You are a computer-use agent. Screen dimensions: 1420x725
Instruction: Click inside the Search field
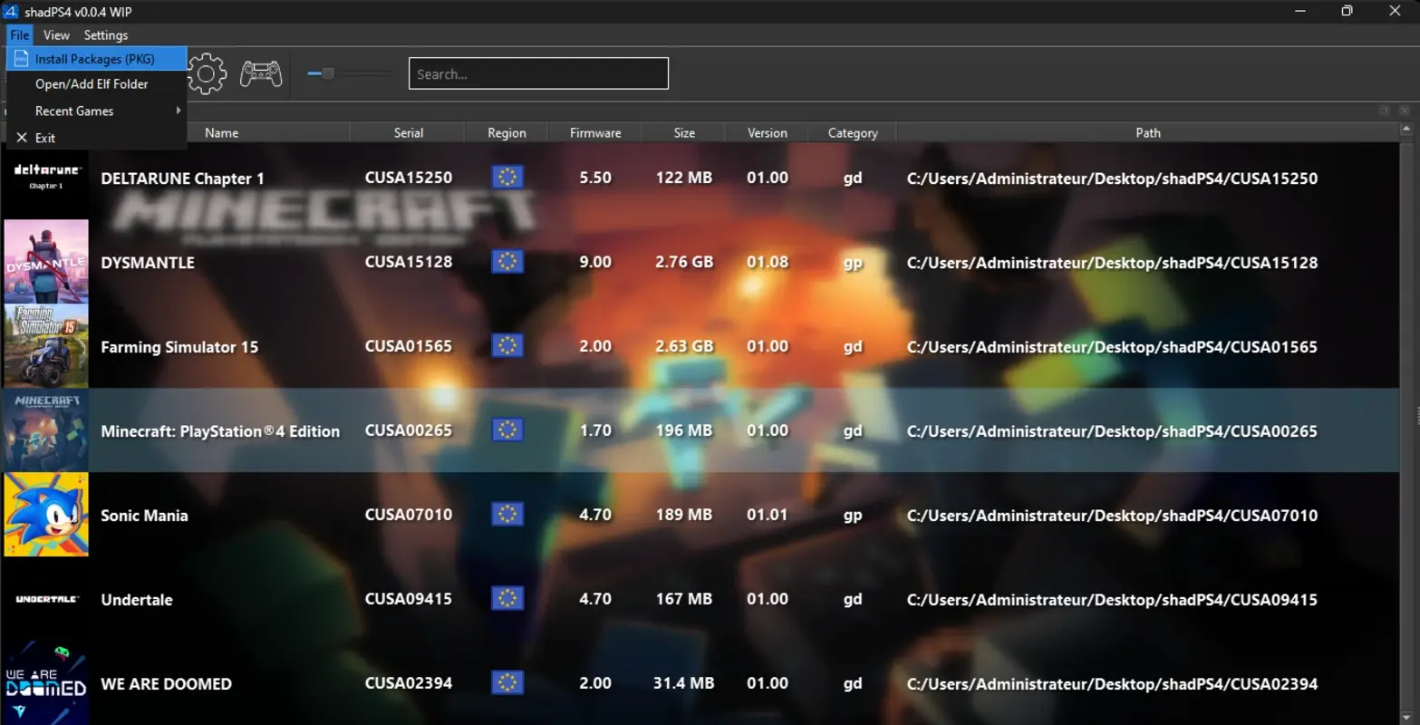coord(538,72)
